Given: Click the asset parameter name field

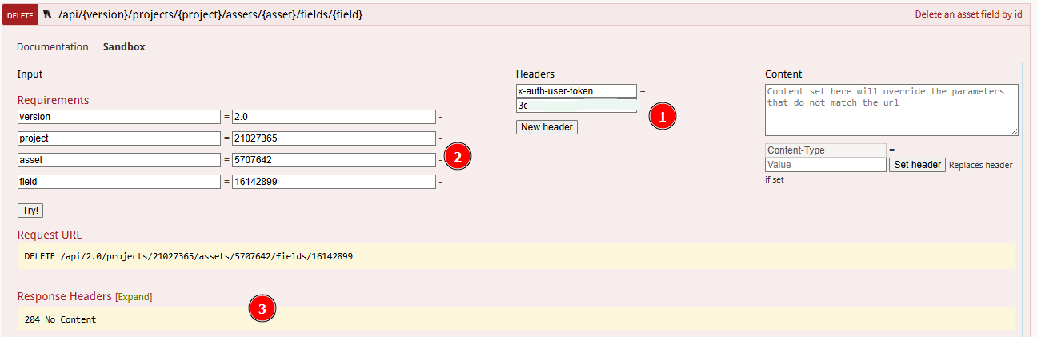Looking at the screenshot, I should (x=118, y=160).
